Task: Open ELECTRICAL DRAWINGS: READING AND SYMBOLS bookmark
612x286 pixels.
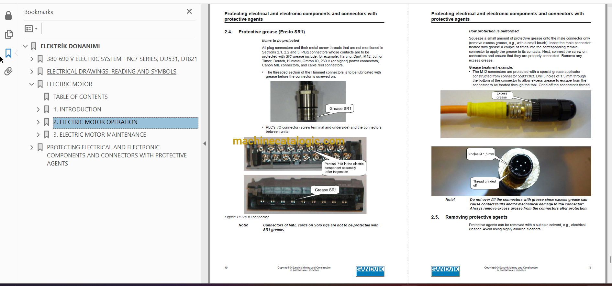Action: point(112,72)
